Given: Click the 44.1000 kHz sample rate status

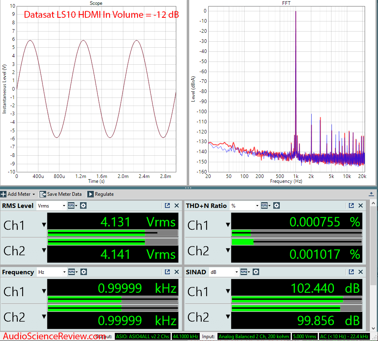Looking at the screenshot, I should pyautogui.click(x=186, y=337).
